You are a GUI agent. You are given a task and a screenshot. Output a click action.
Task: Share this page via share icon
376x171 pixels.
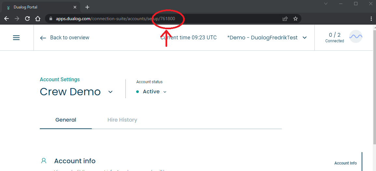(x=285, y=19)
